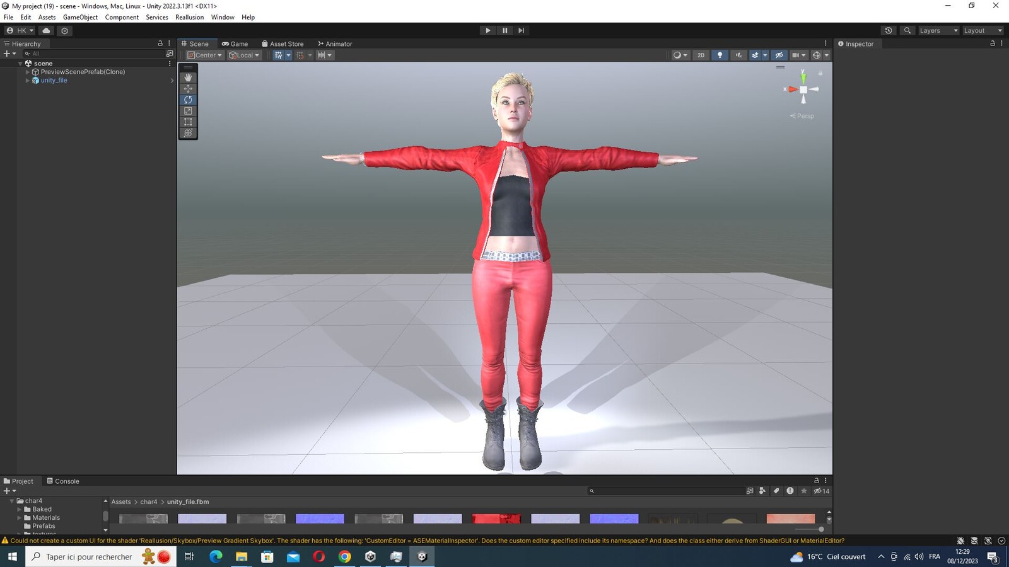
Task: Click the Play button
Action: coord(487,30)
